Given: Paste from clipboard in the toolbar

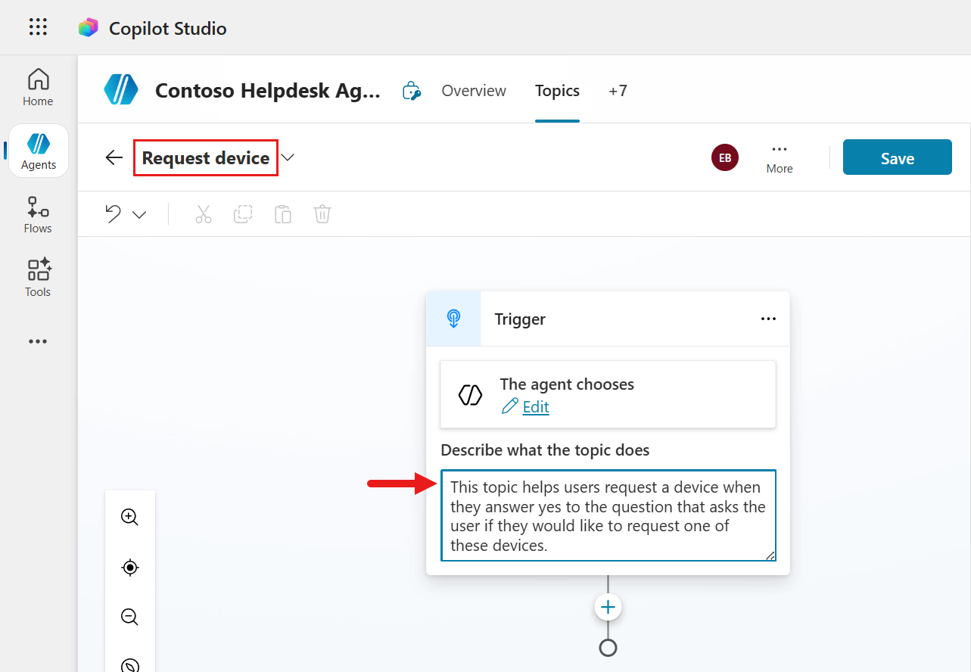Looking at the screenshot, I should [282, 214].
